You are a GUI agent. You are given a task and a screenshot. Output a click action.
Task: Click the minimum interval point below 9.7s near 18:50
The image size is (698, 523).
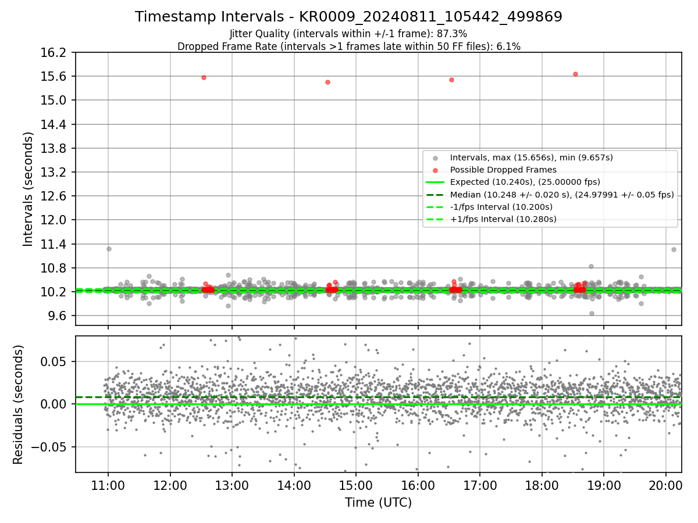click(x=592, y=313)
